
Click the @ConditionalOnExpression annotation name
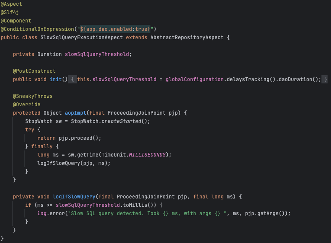pos(37,29)
